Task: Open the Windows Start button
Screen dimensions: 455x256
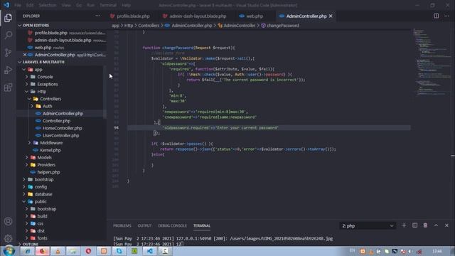Action: tap(9, 251)
